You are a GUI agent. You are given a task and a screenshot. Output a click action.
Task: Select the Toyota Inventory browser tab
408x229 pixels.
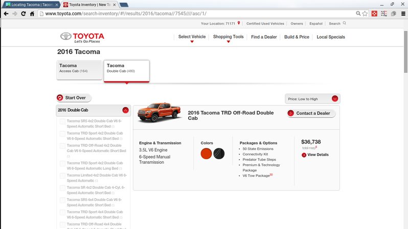pos(90,5)
